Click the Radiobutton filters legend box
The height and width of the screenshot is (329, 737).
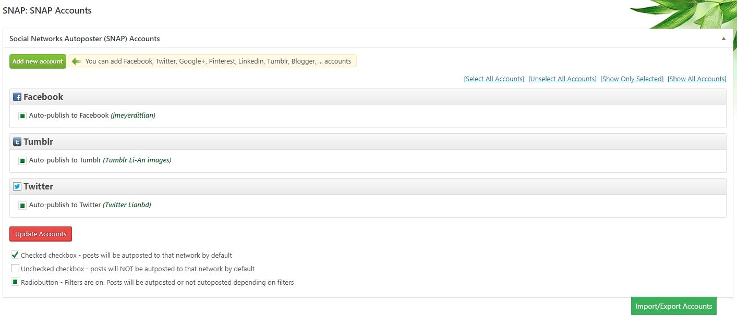pos(15,282)
